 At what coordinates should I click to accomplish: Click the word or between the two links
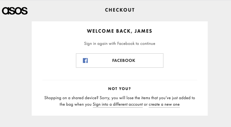[x=146, y=105]
